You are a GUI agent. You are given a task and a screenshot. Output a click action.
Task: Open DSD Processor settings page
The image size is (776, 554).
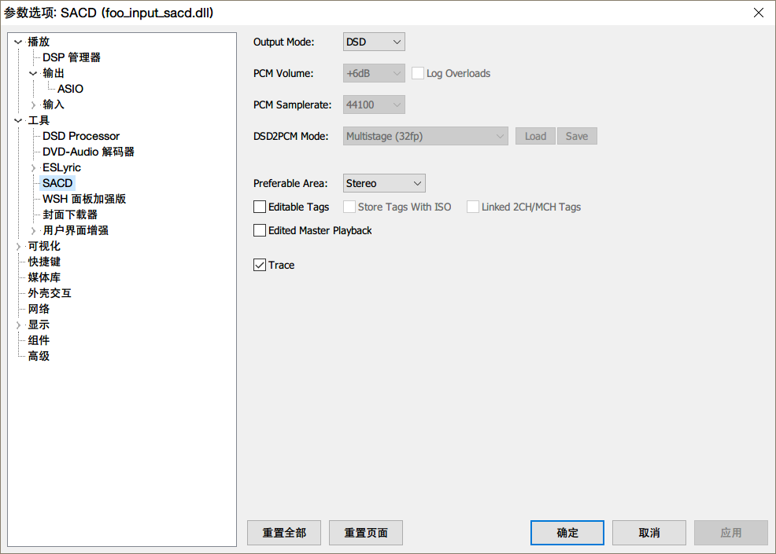point(81,136)
